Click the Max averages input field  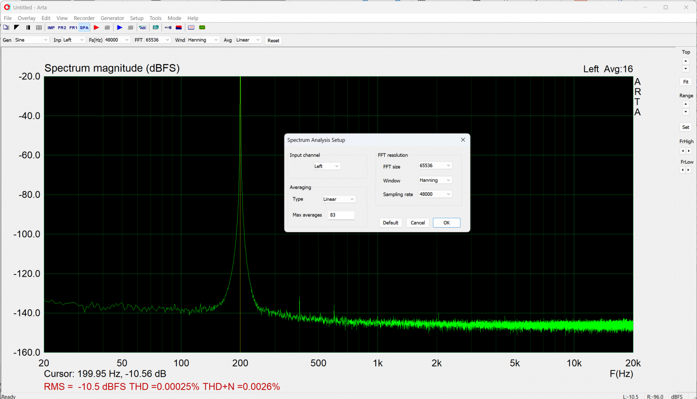pos(341,215)
